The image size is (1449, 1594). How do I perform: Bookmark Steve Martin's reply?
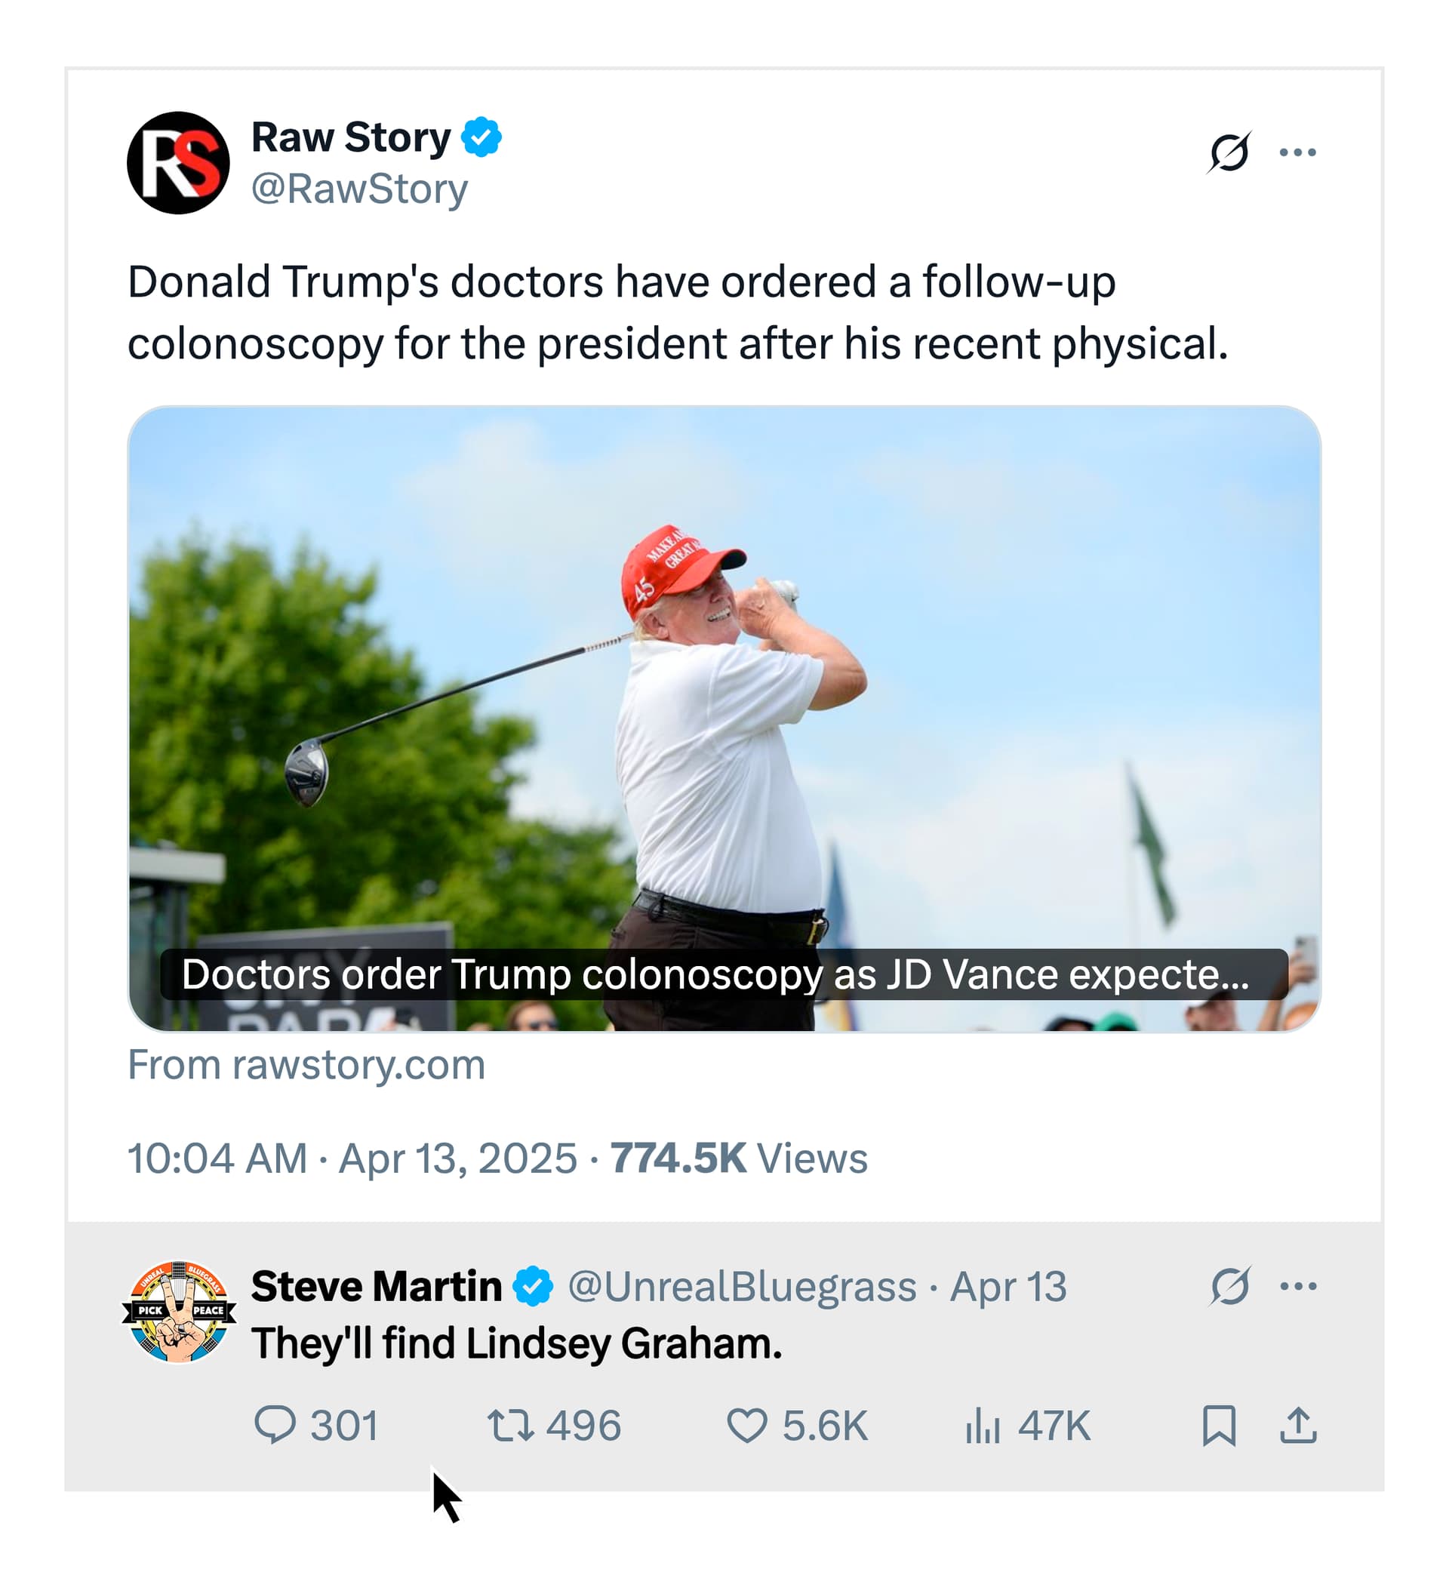coord(1218,1426)
